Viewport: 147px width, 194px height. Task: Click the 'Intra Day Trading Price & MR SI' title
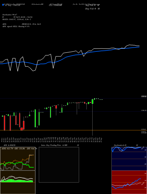pyautogui.click(x=60, y=145)
